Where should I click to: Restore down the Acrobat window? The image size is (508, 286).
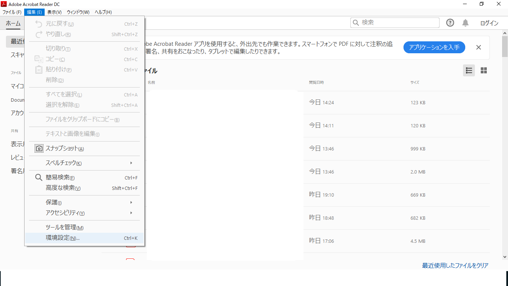point(482,4)
